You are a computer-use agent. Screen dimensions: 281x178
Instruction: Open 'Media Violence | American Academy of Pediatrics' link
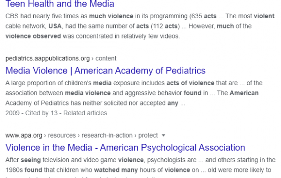[105, 70]
